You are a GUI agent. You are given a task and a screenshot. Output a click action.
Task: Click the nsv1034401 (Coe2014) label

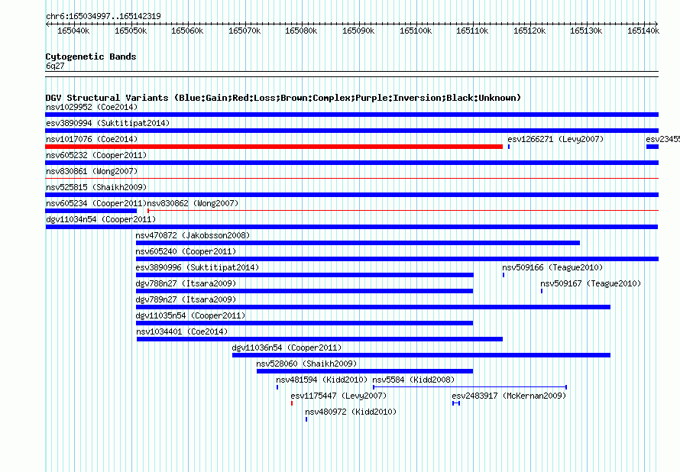pyautogui.click(x=182, y=331)
